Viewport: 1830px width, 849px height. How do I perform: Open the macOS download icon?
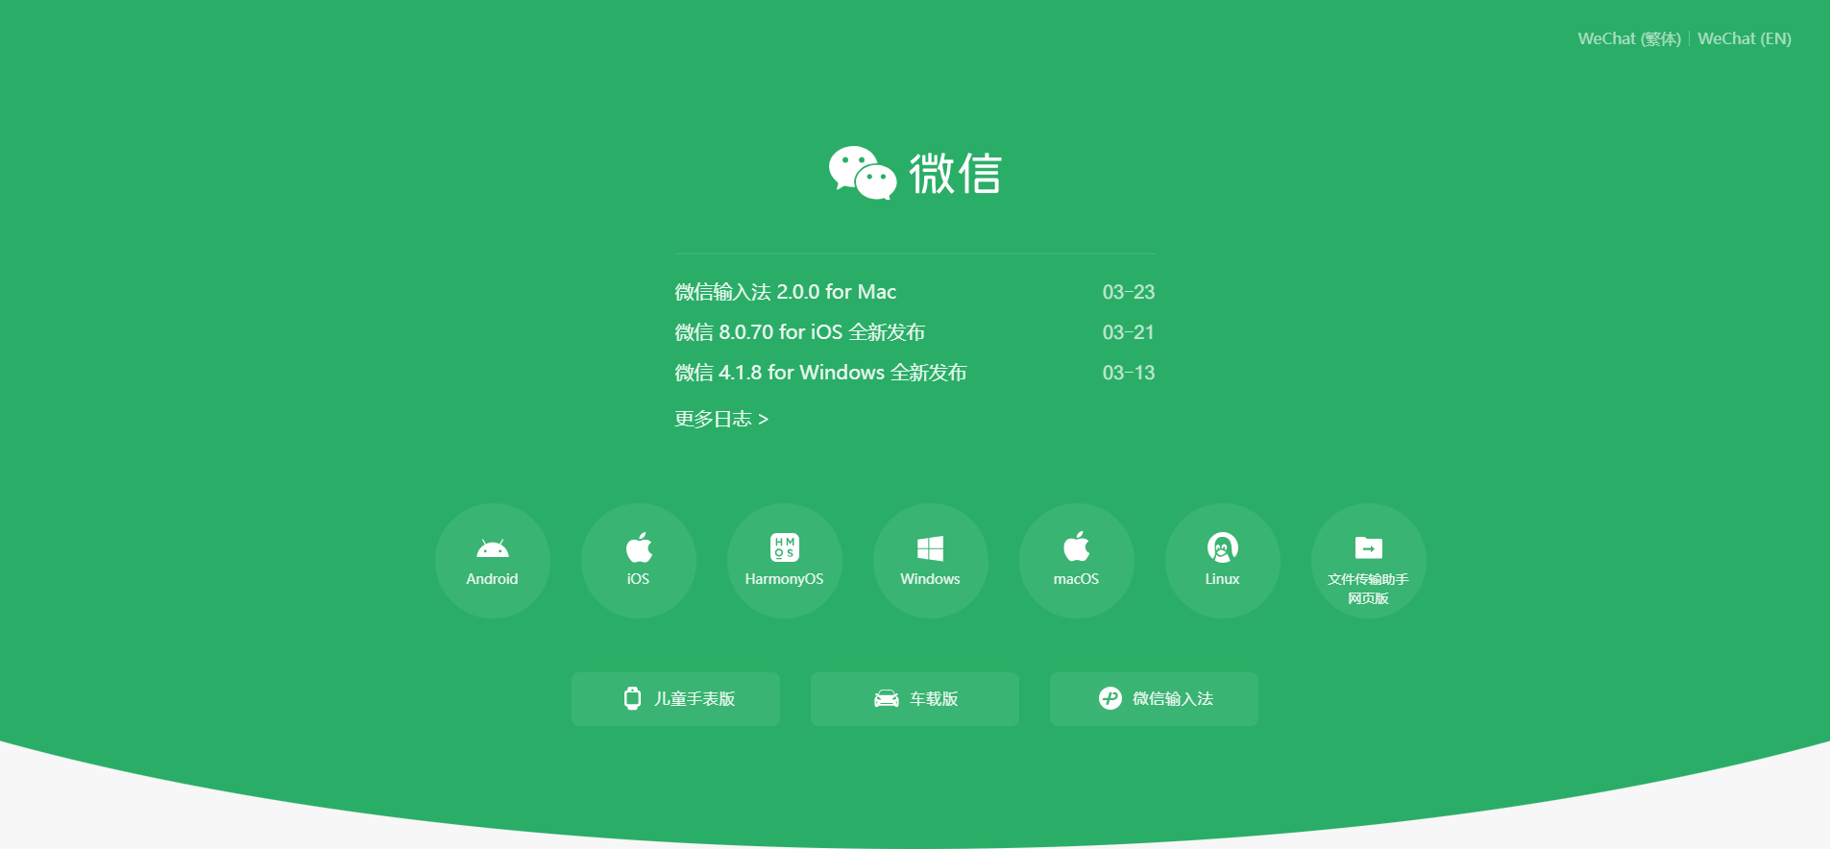[1077, 561]
